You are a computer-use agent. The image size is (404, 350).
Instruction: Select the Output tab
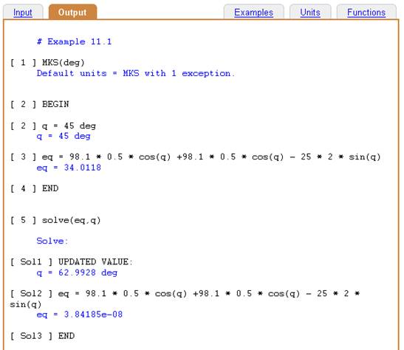[x=72, y=12]
